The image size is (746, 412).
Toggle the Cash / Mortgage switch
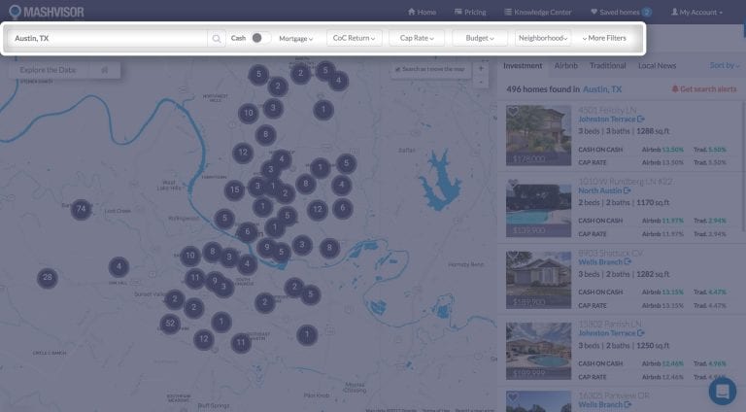coord(259,39)
